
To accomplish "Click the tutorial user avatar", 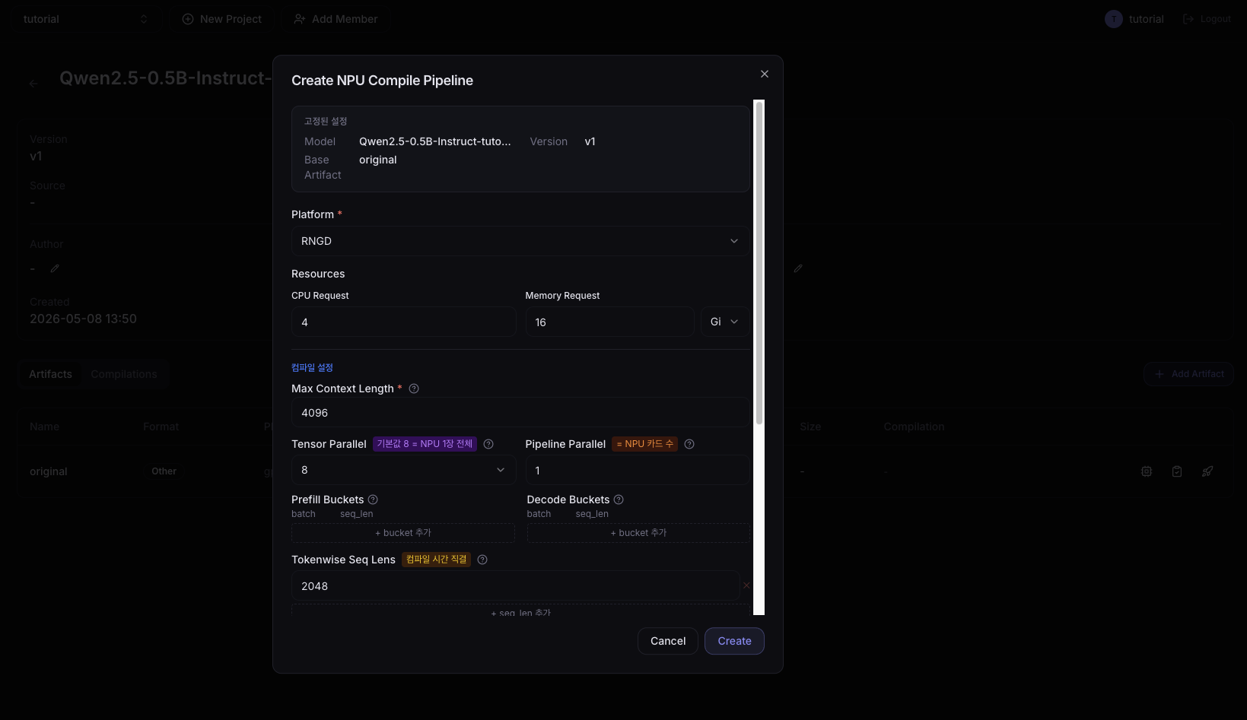I will tap(1113, 19).
